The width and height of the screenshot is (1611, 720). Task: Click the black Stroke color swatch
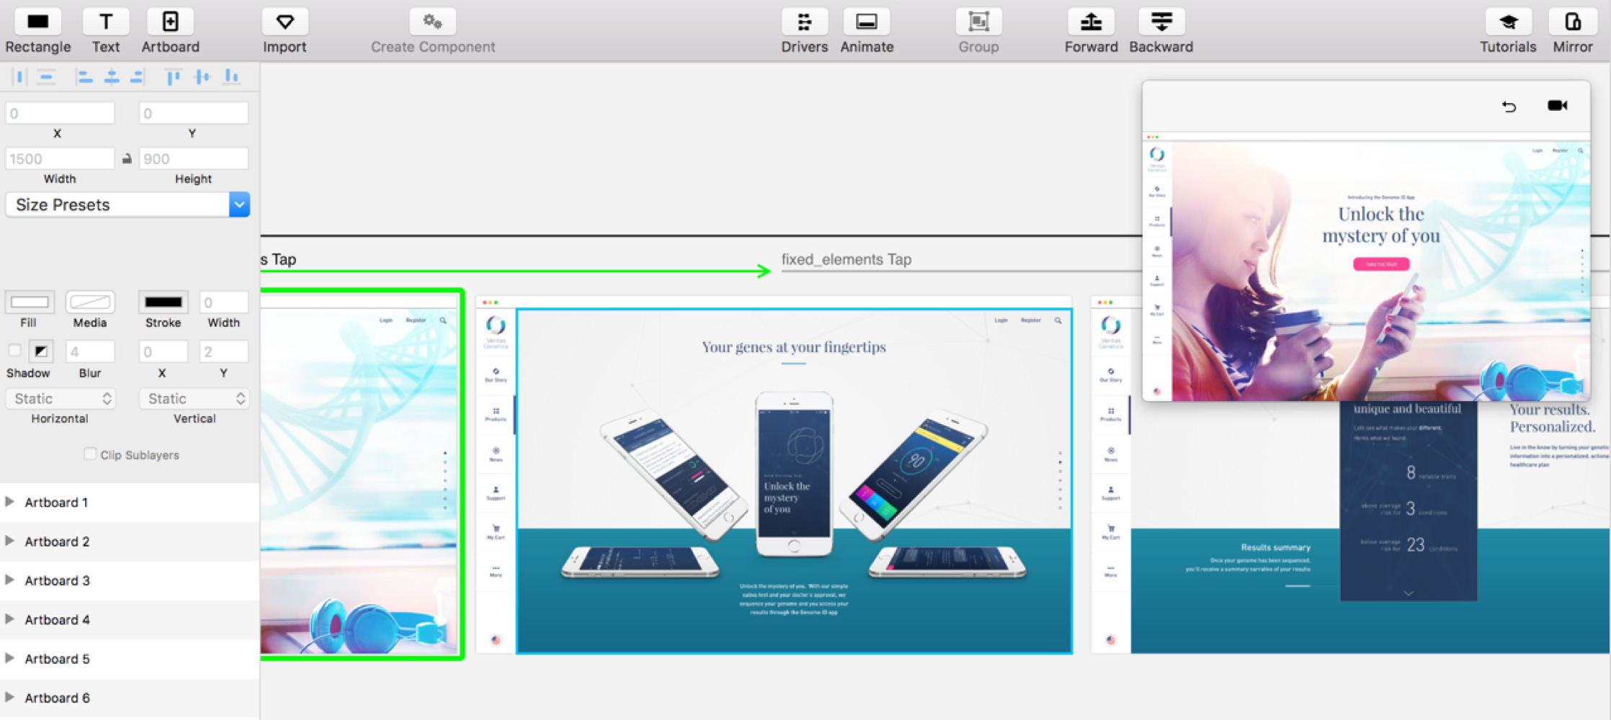pyautogui.click(x=164, y=302)
